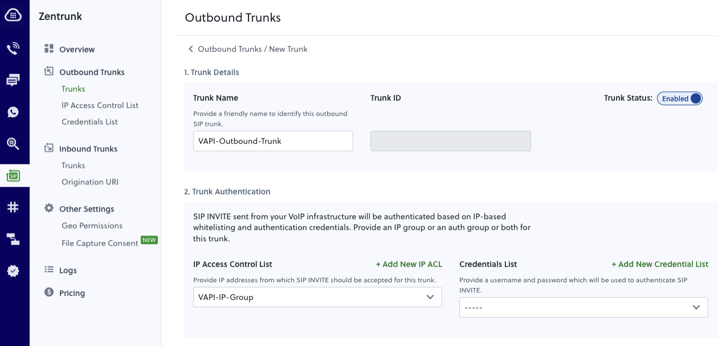
Task: Expand the IP Access Control List dropdown
Action: 317,296
